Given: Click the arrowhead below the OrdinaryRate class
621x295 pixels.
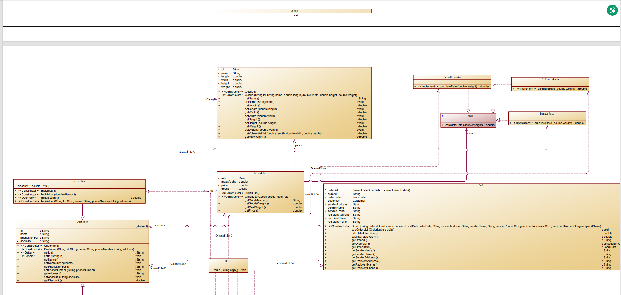Looking at the screenshot, I should point(588,93).
